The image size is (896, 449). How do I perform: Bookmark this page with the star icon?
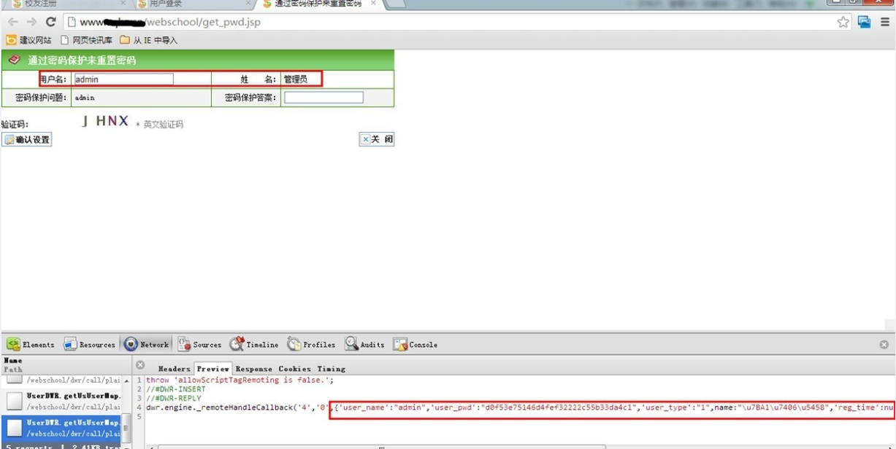pos(843,22)
